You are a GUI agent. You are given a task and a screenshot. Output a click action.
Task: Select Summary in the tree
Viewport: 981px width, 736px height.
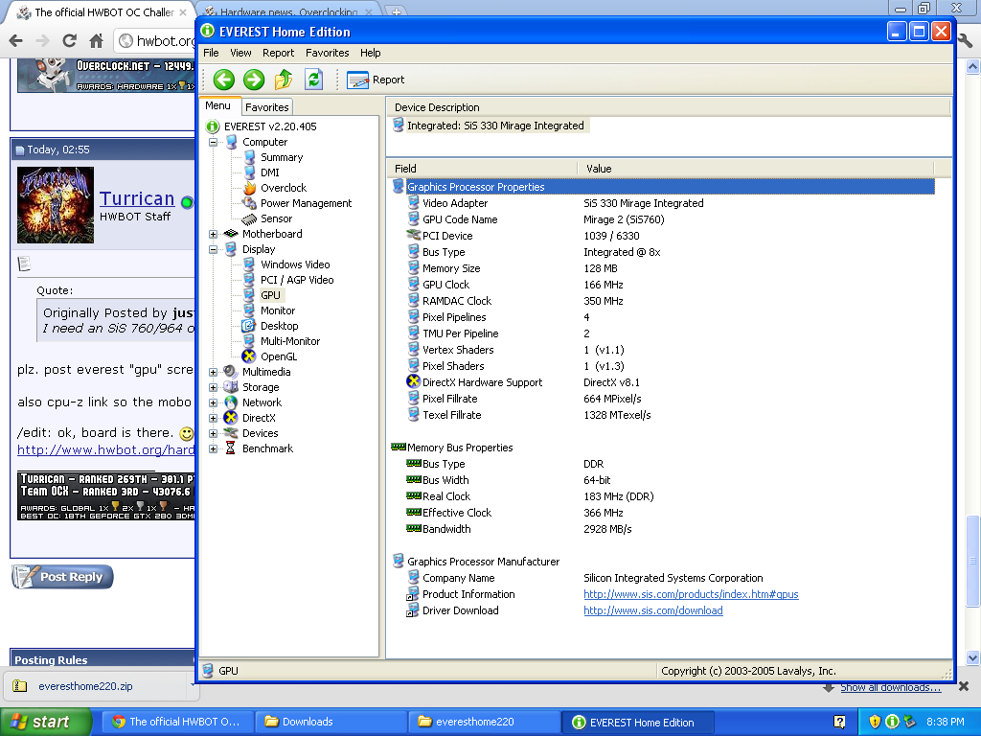point(282,157)
